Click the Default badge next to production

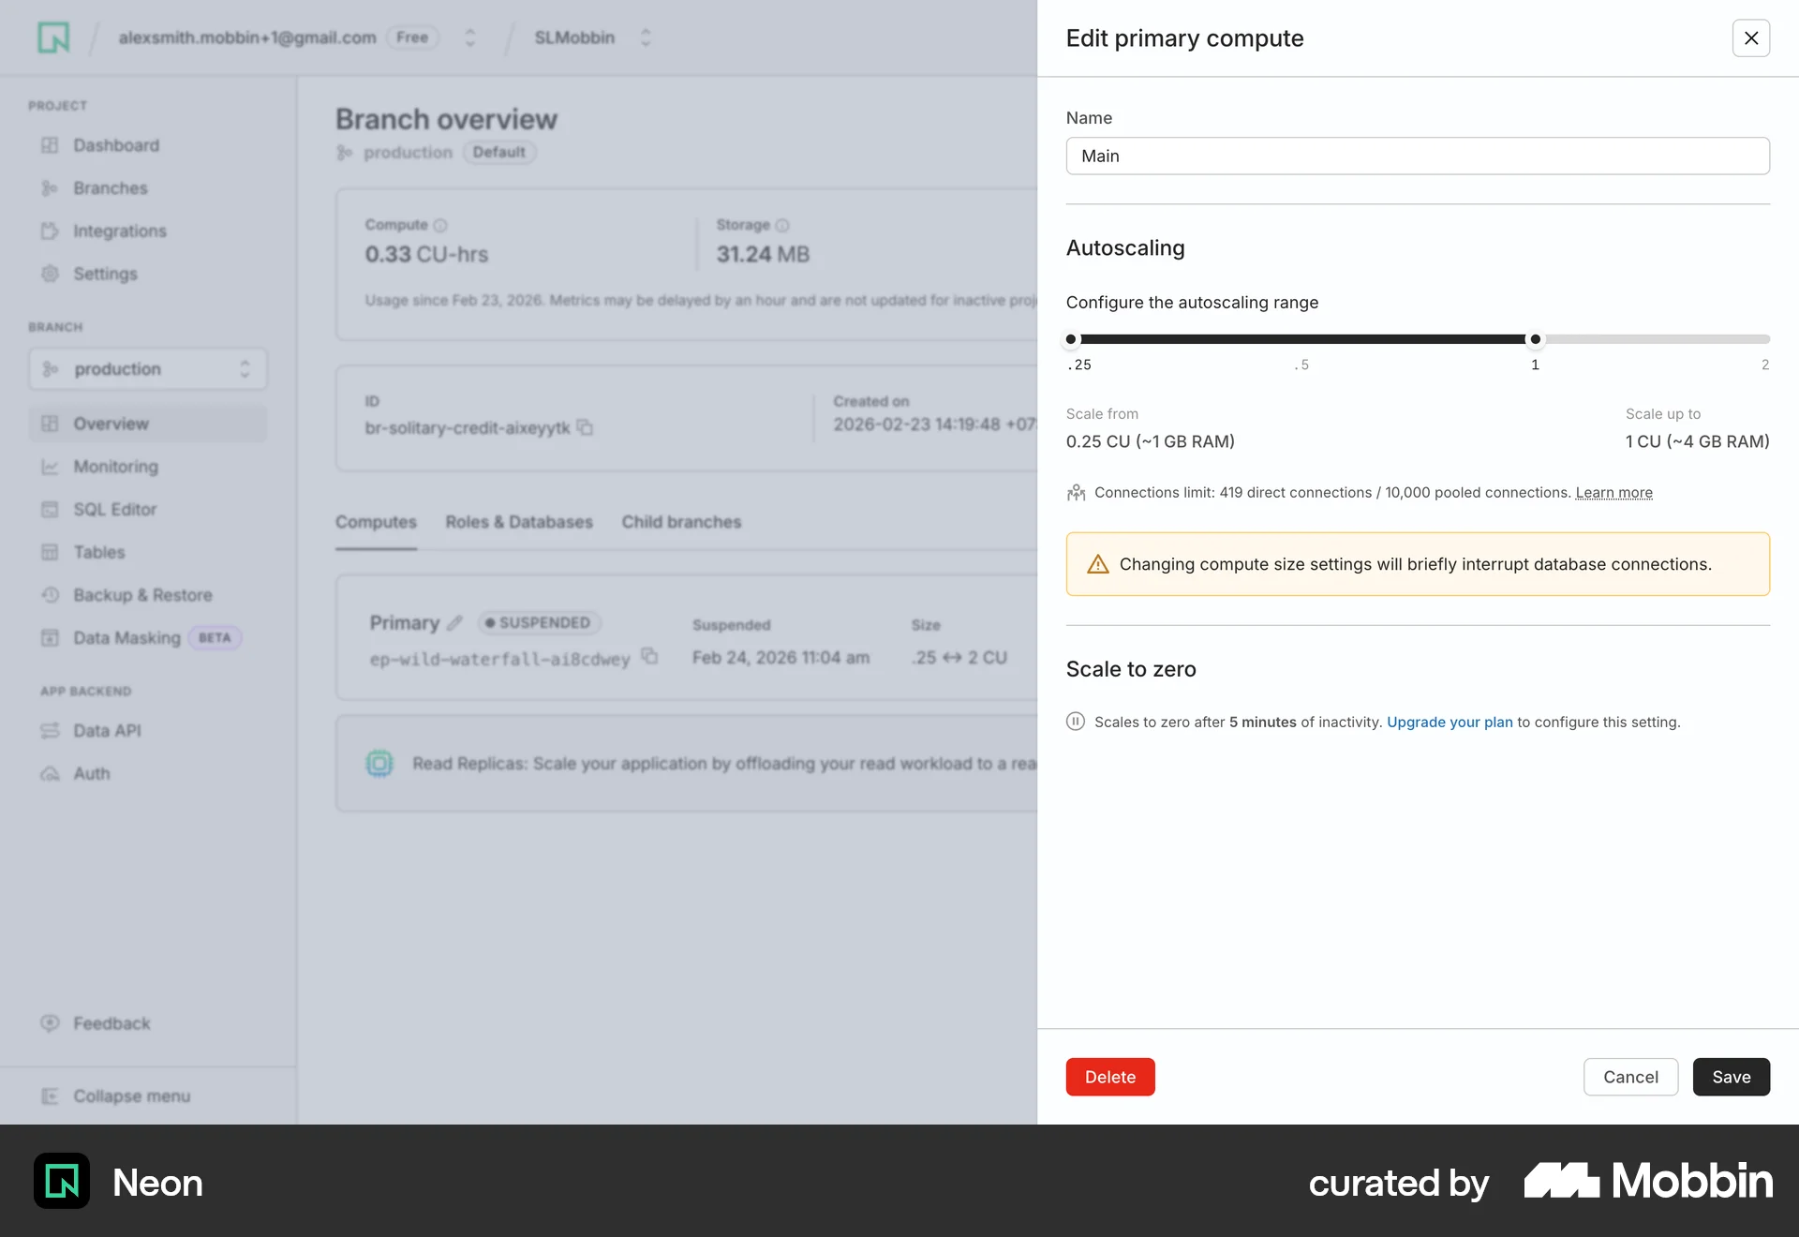[499, 152]
